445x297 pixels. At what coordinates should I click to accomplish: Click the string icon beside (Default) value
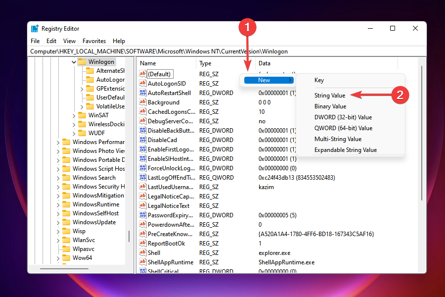point(142,74)
